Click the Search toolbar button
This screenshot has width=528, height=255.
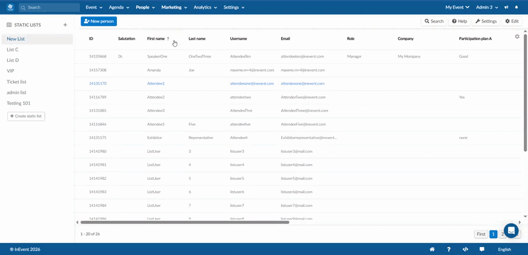(x=434, y=21)
